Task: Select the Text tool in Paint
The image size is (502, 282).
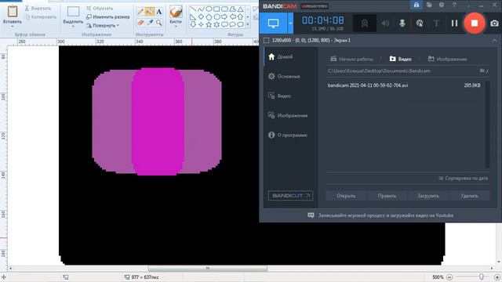Action: (x=158, y=12)
